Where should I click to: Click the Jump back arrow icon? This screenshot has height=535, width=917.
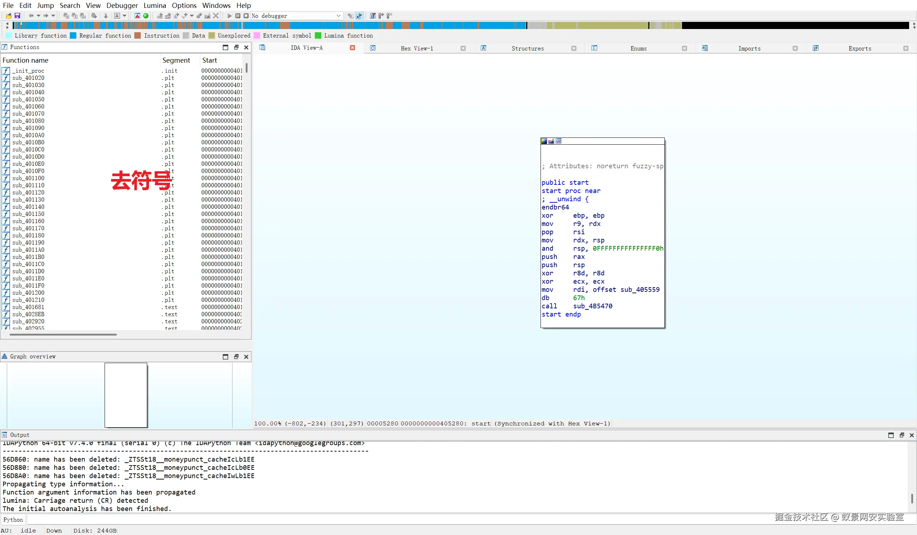pos(31,16)
